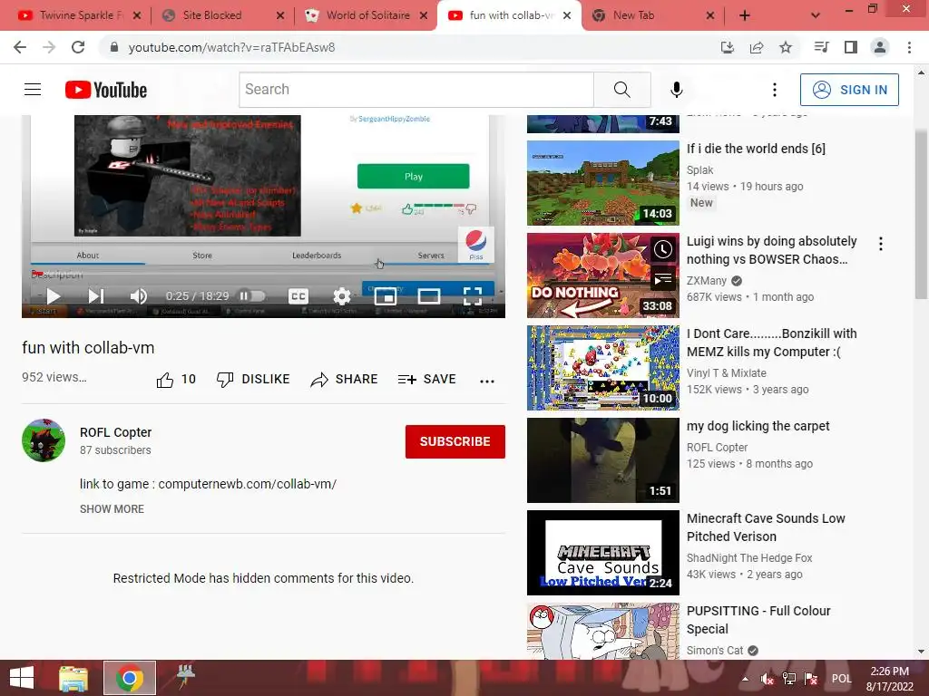Open player settings gear
Screen dimensions: 929x696
click(x=342, y=296)
